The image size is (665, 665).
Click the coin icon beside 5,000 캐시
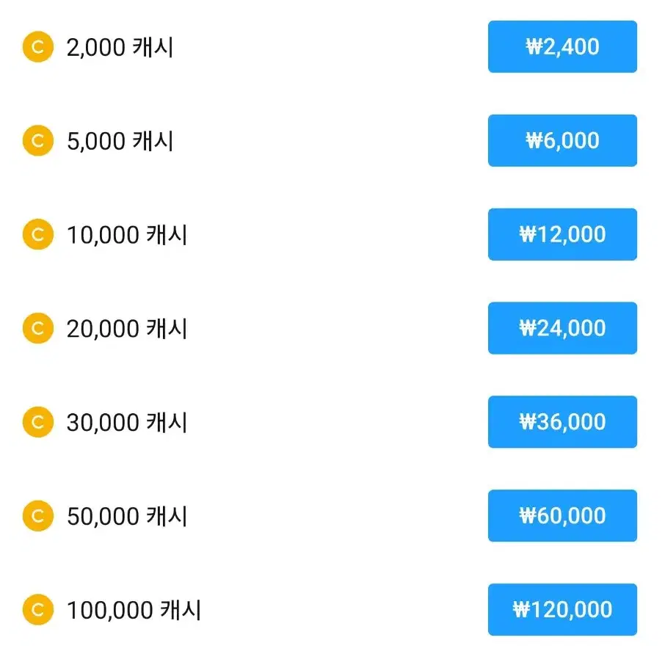point(37,140)
